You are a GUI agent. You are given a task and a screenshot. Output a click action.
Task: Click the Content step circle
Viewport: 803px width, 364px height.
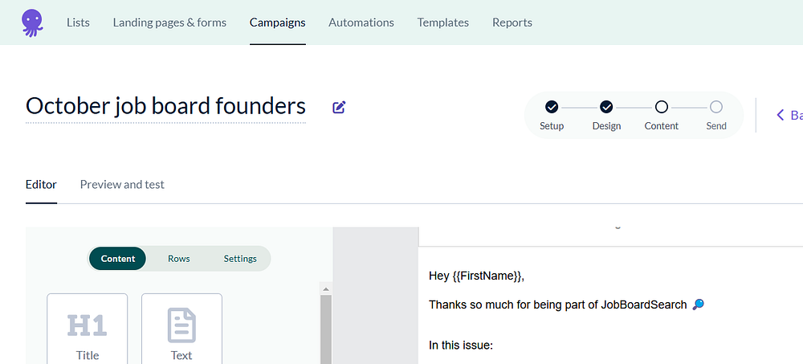tap(661, 107)
